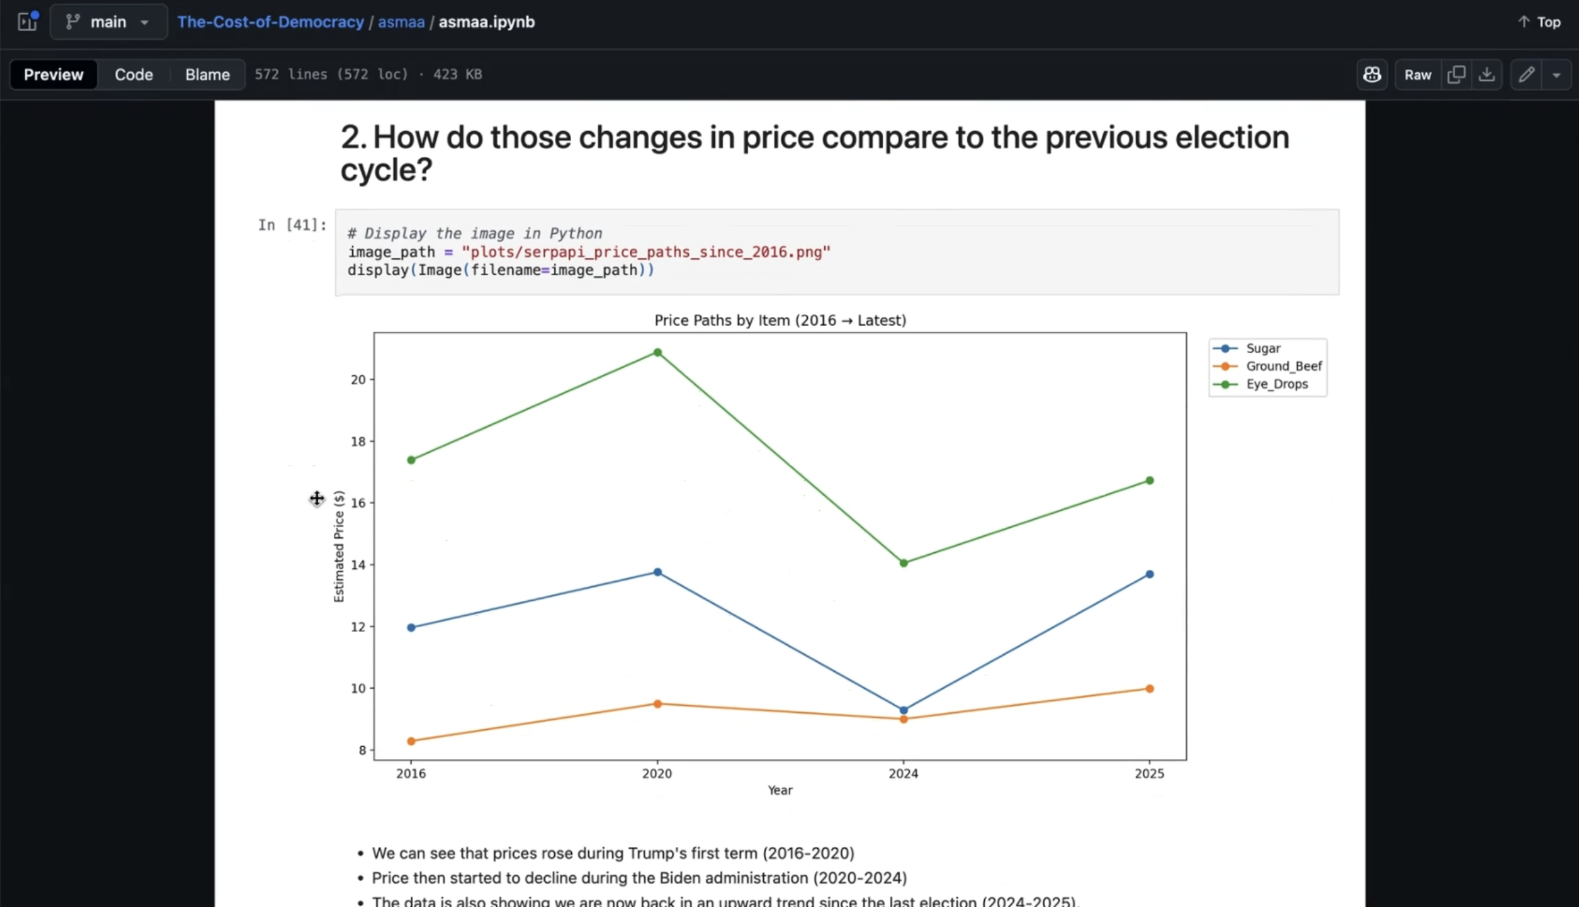
Task: Edit the file with pencil icon
Action: 1526,74
